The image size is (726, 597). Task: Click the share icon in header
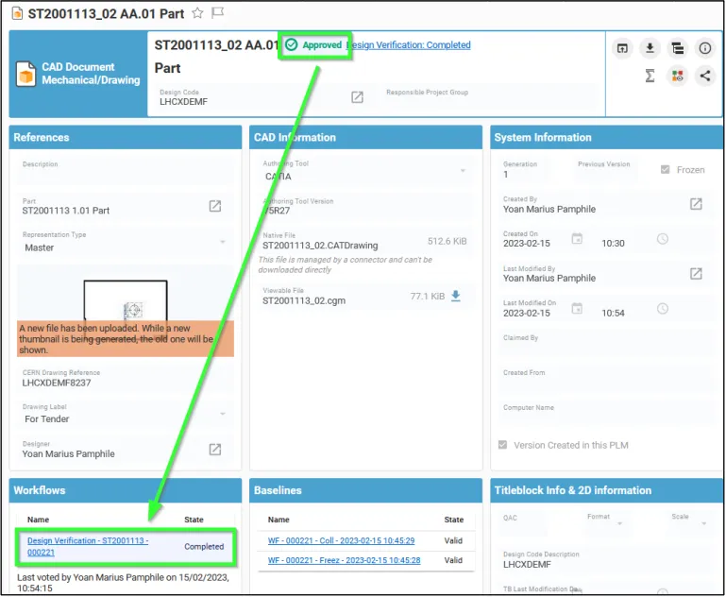point(705,76)
